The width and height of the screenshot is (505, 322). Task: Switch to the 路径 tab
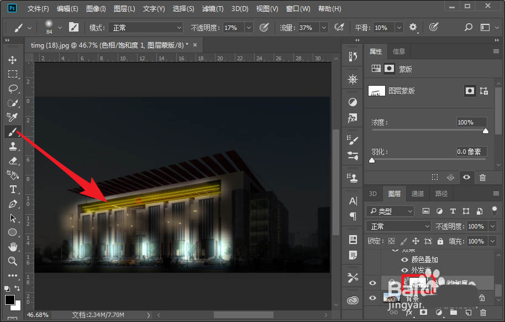click(x=441, y=194)
